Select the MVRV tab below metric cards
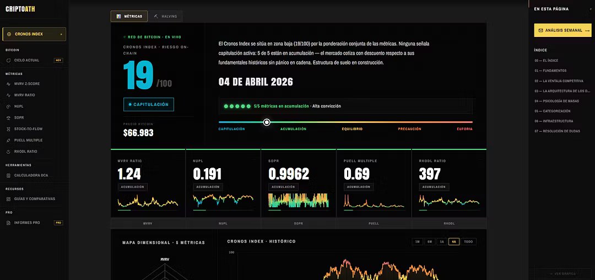The image size is (595, 280). coord(148,223)
